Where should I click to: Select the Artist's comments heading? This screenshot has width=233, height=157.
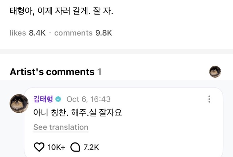tap(52, 72)
